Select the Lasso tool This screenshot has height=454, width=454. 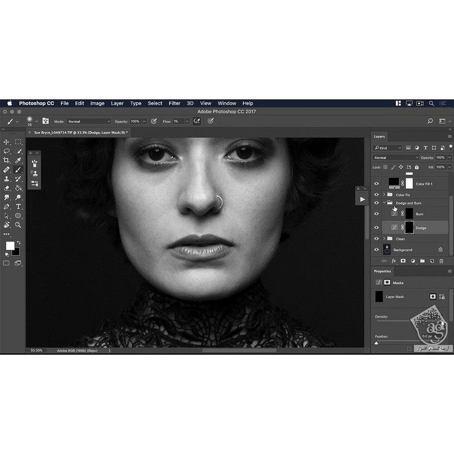coord(7,151)
